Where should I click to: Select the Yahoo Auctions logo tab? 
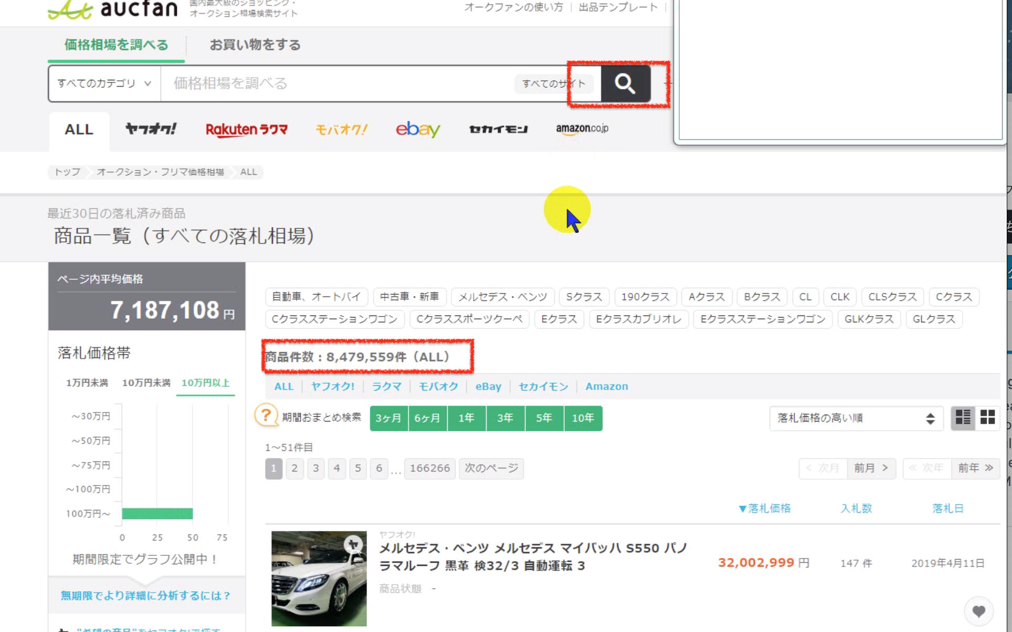[x=151, y=129]
